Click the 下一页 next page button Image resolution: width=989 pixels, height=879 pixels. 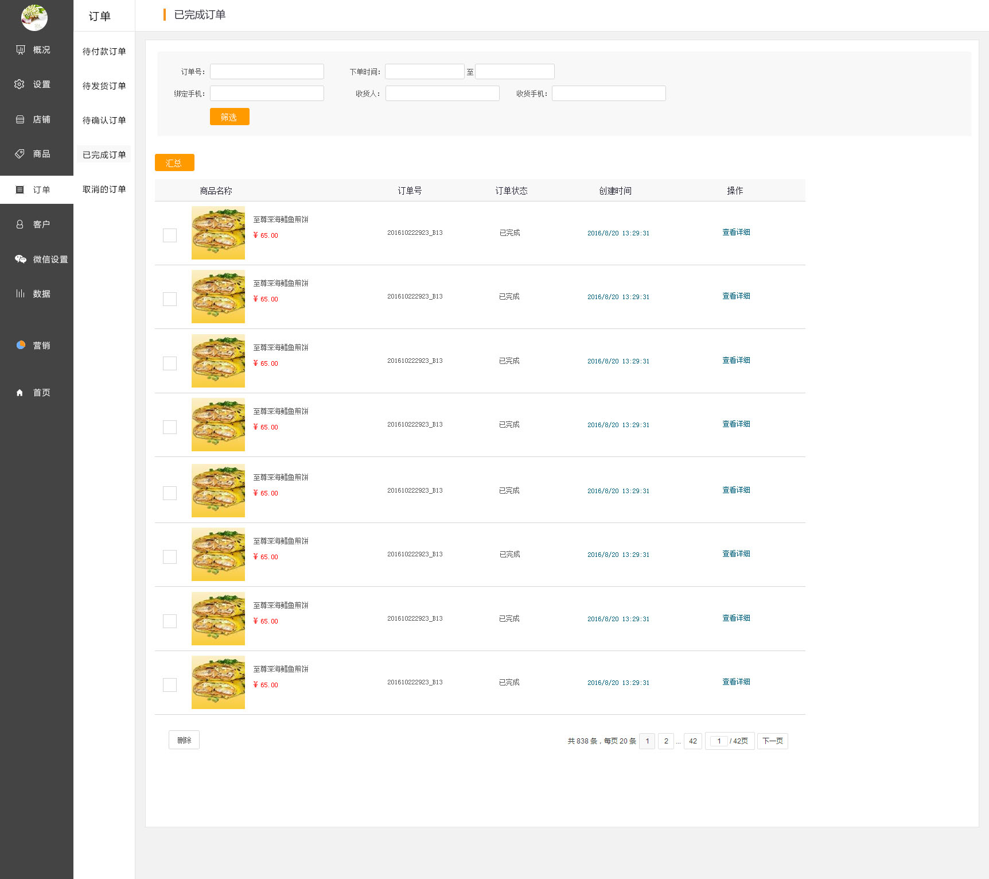pyautogui.click(x=772, y=741)
